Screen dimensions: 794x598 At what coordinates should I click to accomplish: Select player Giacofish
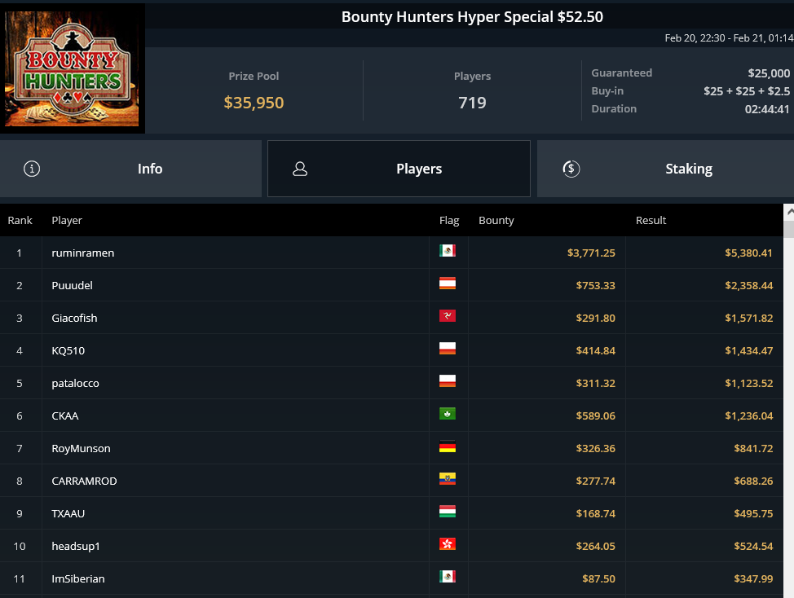click(74, 318)
